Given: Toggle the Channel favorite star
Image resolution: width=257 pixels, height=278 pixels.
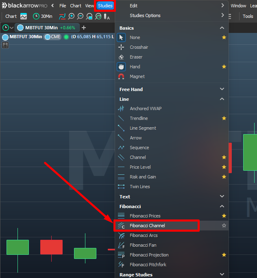Looking at the screenshot, I should click(x=224, y=157).
